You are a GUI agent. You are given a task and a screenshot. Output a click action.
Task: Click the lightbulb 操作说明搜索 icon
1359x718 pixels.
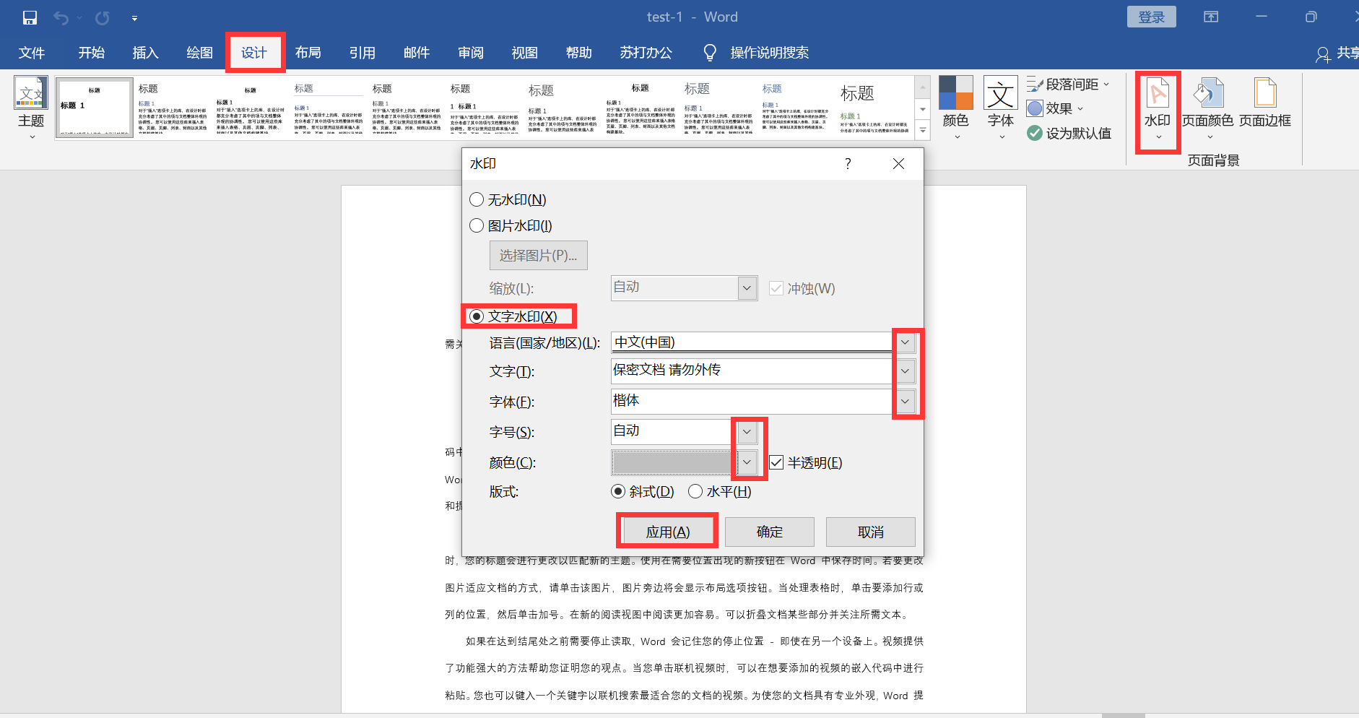[710, 53]
